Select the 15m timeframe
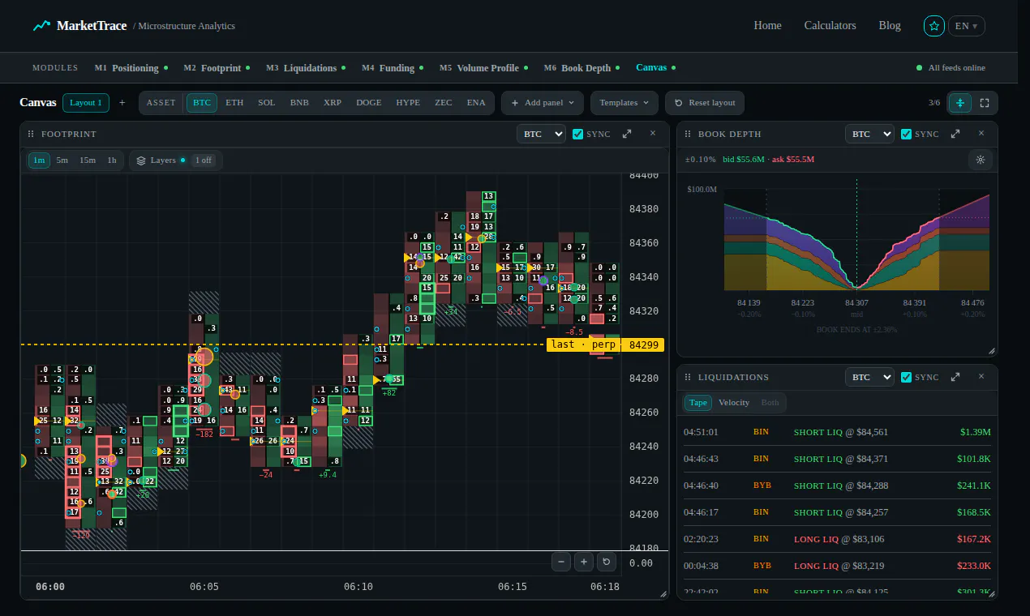 pyautogui.click(x=88, y=160)
